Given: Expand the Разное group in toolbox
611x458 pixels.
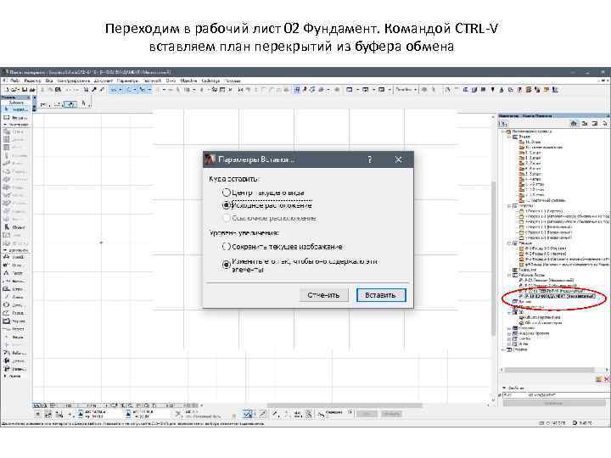Looking at the screenshot, I should [5, 377].
